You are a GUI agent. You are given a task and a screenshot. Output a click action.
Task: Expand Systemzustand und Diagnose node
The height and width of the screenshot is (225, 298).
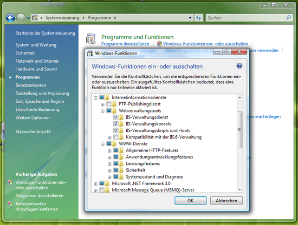click(x=109, y=177)
